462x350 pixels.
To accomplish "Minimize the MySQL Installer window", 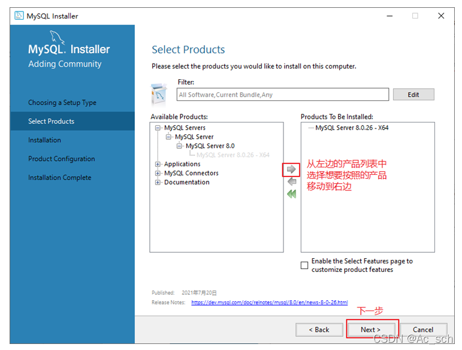I will [389, 16].
